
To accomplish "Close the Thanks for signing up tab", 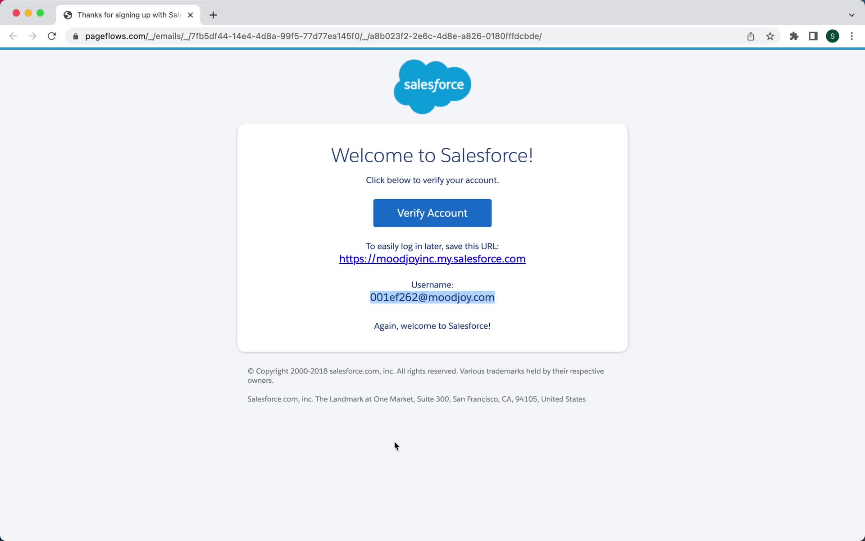I will click(x=191, y=15).
